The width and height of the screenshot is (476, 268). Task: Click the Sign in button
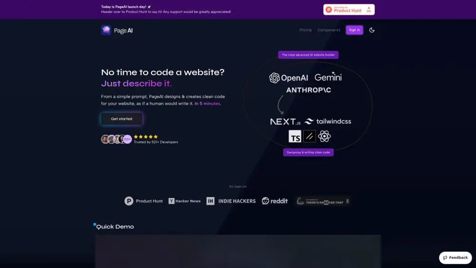354,30
